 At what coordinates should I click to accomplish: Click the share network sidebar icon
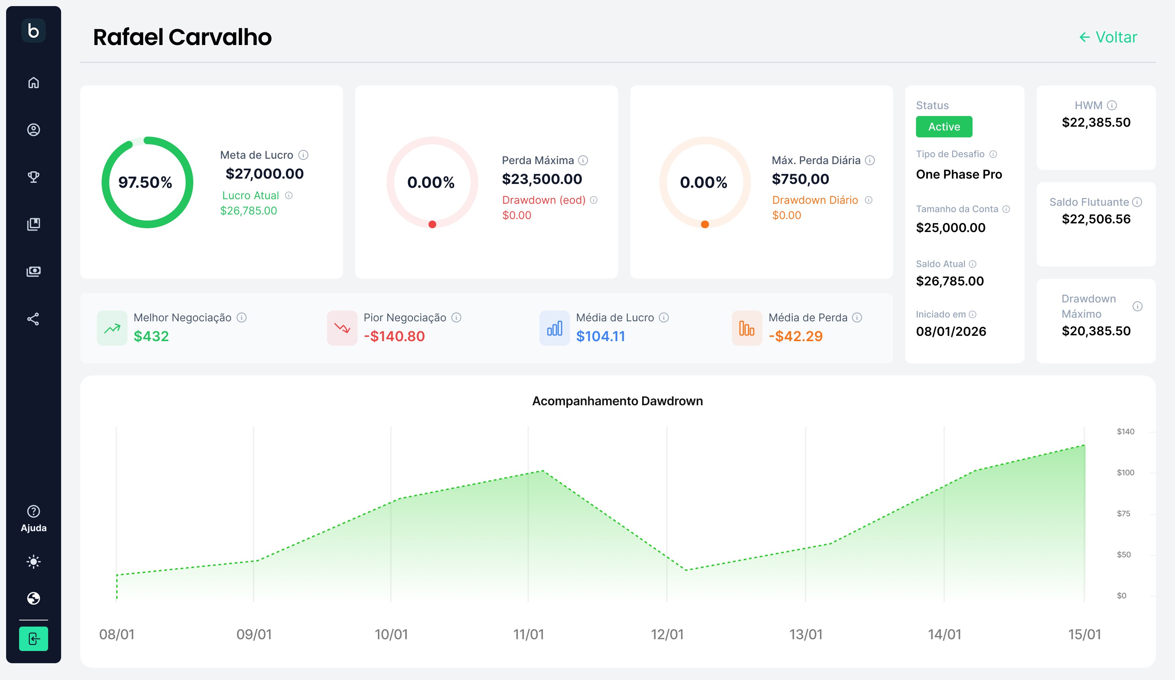pos(34,319)
